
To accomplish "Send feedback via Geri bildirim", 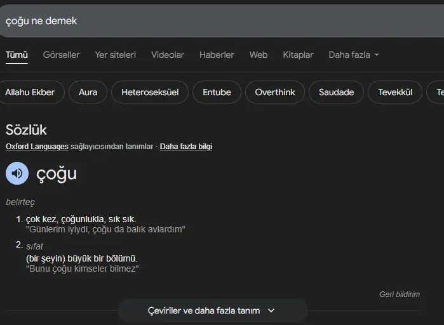I will point(400,295).
